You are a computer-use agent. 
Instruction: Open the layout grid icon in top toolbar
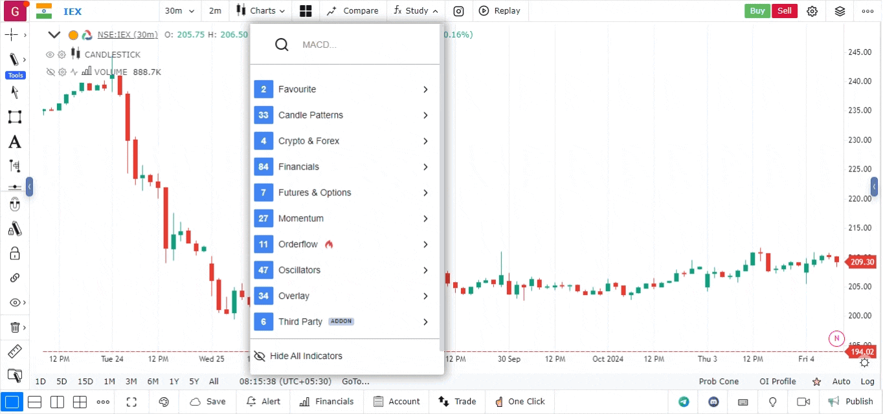click(306, 11)
